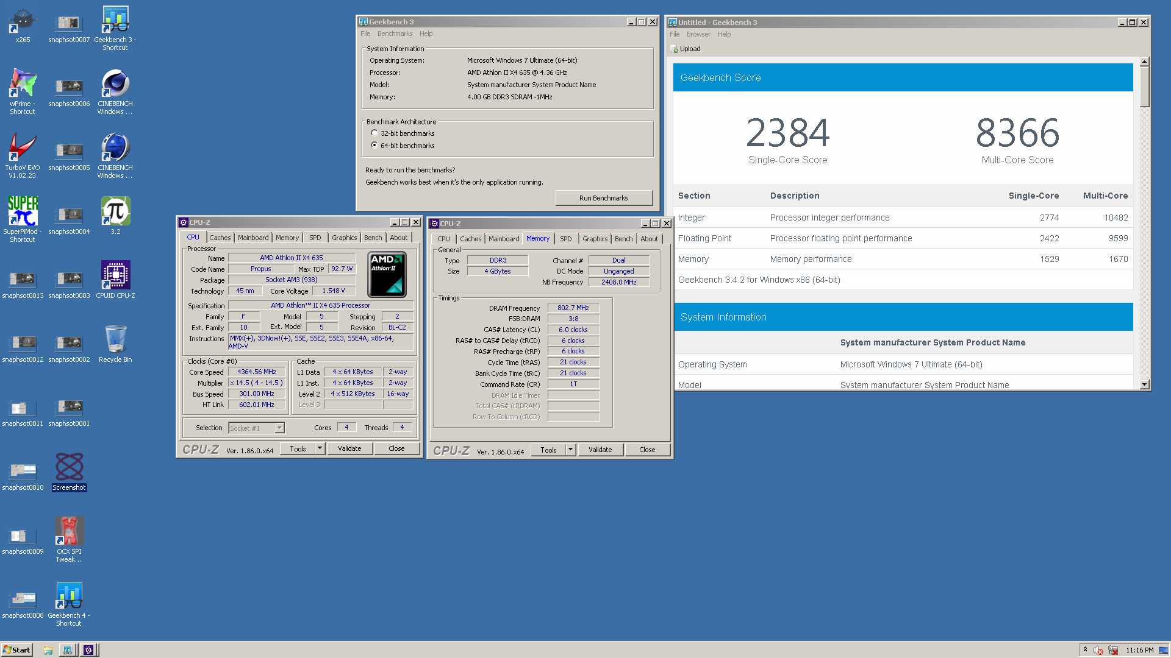The width and height of the screenshot is (1171, 658).
Task: Click Validate in right CPU-Z window
Action: coord(600,450)
